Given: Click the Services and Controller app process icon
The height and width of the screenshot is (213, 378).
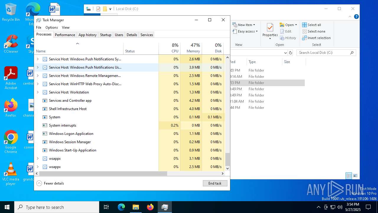Looking at the screenshot, I should pos(45,101).
